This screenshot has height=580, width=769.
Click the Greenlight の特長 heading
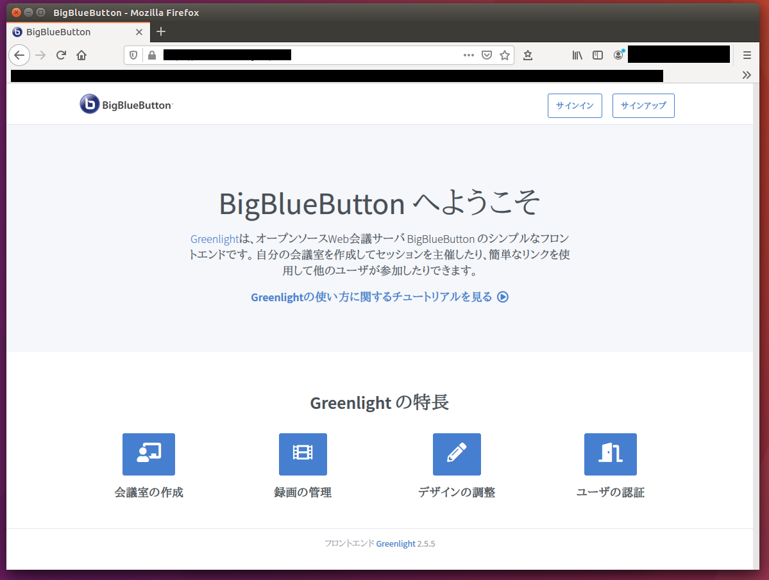pos(380,402)
